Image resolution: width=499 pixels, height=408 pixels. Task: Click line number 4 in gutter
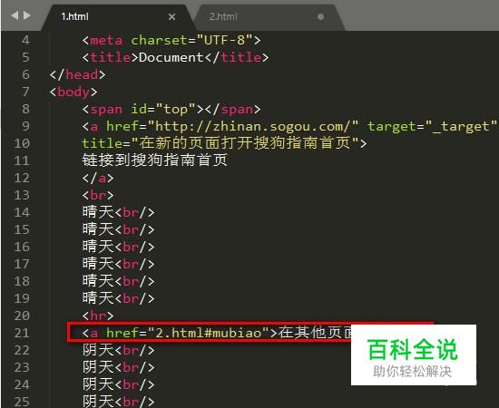coord(25,41)
